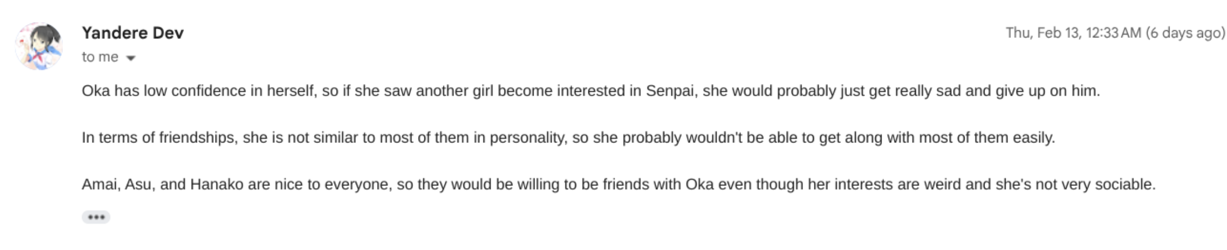Image resolution: width=1227 pixels, height=250 pixels.
Task: Click the time "12:33 AM" in the header
Action: click(1113, 33)
